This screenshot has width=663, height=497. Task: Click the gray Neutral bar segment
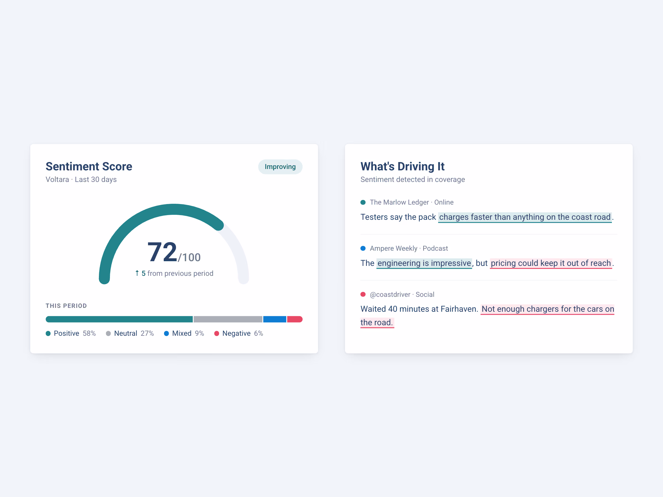228,319
